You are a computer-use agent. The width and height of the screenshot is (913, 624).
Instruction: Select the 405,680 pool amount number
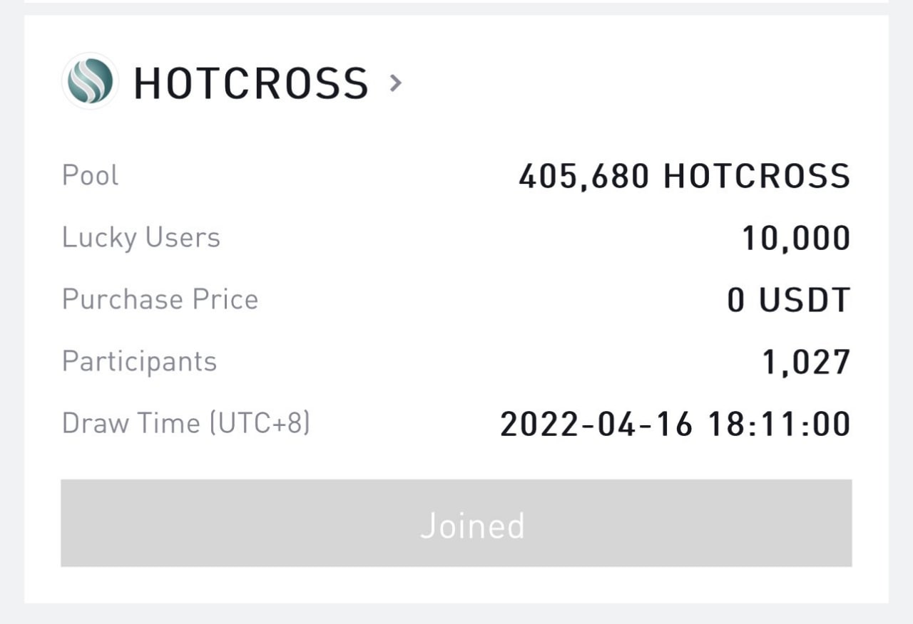click(583, 176)
